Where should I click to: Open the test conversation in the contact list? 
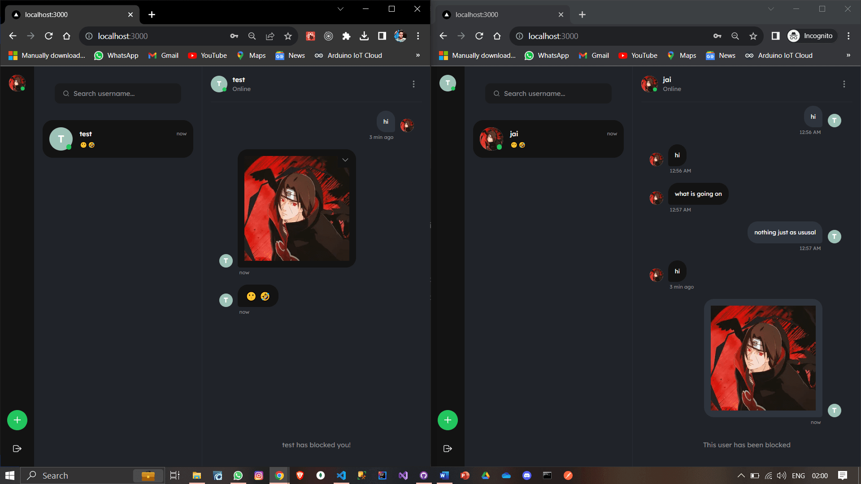click(x=118, y=139)
